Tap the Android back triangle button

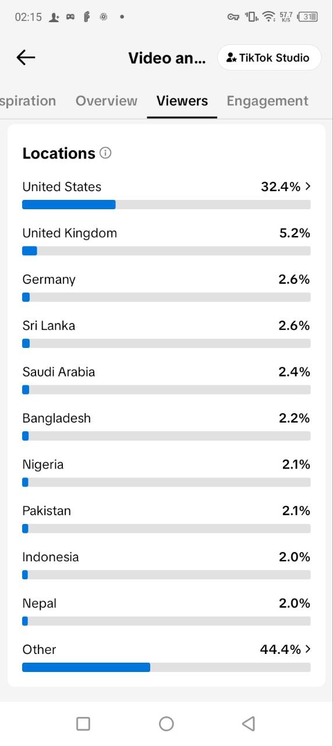[x=249, y=723]
